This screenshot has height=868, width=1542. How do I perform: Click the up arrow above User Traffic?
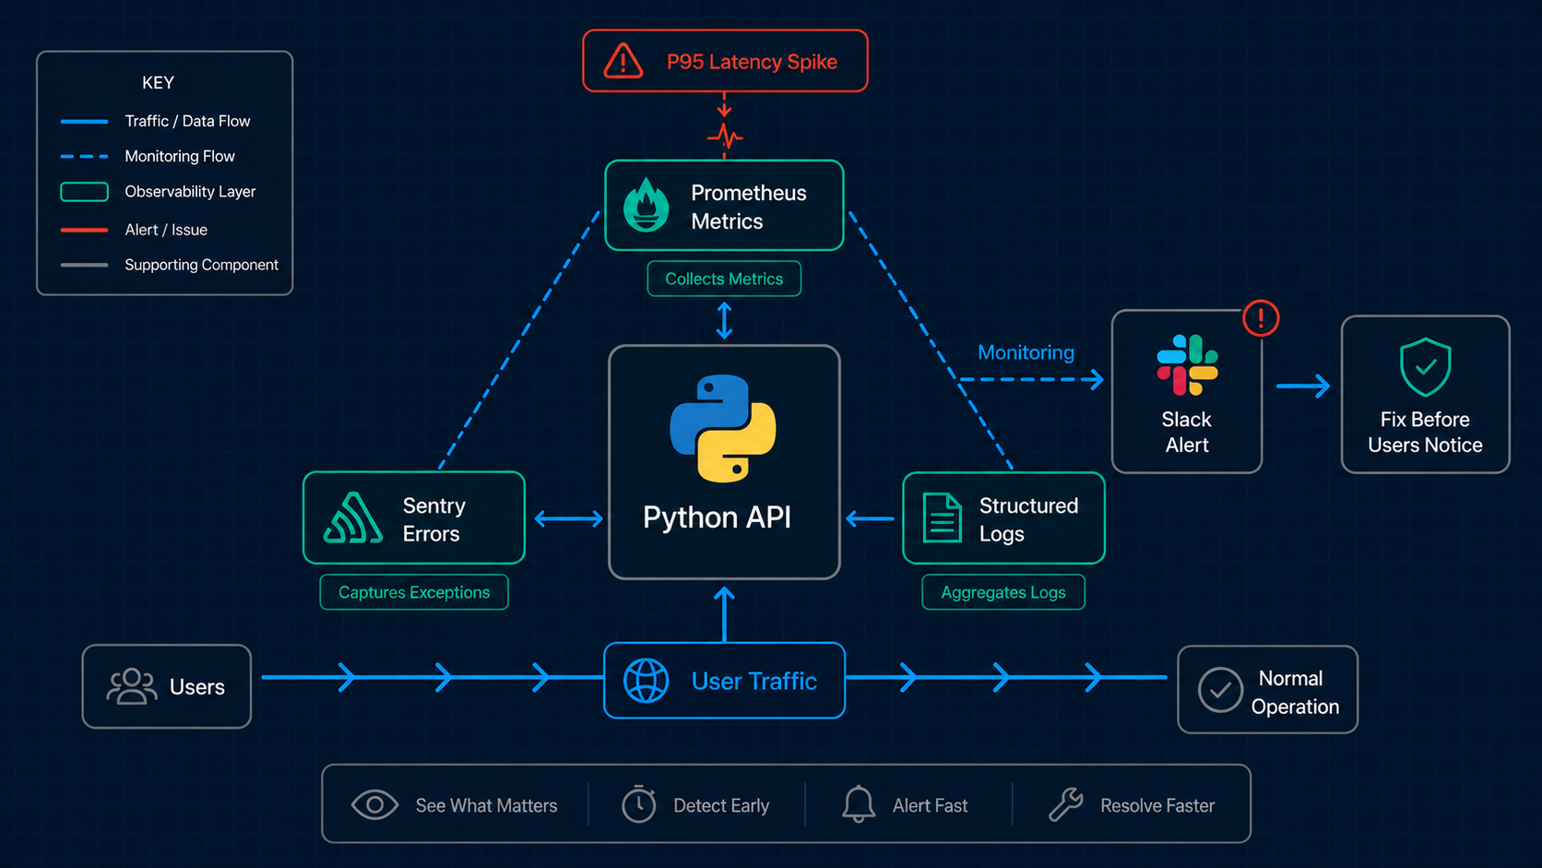pos(724,613)
